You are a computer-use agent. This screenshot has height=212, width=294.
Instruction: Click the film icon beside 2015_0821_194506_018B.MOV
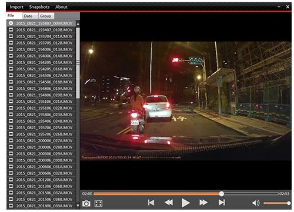tap(11, 82)
